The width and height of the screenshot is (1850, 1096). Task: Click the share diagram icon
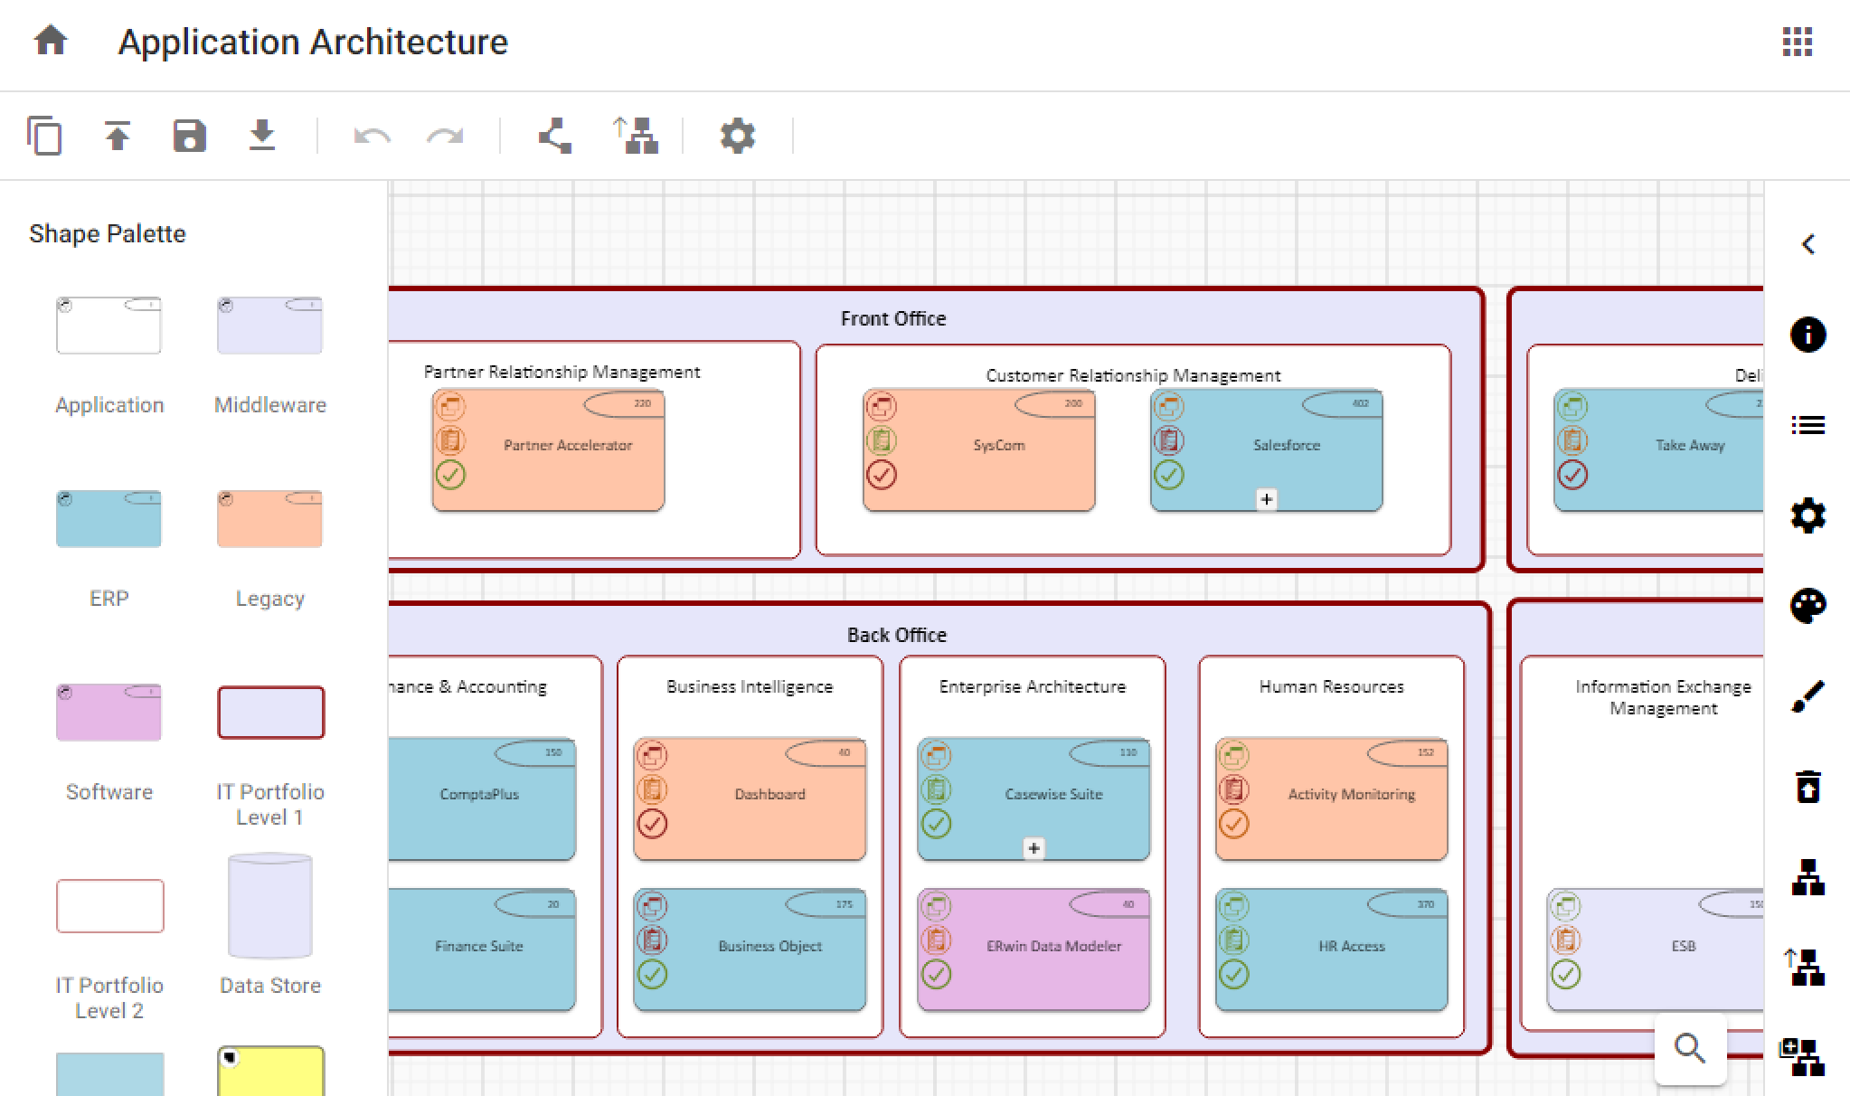coord(554,137)
